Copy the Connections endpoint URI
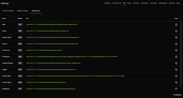 (x=176, y=57)
